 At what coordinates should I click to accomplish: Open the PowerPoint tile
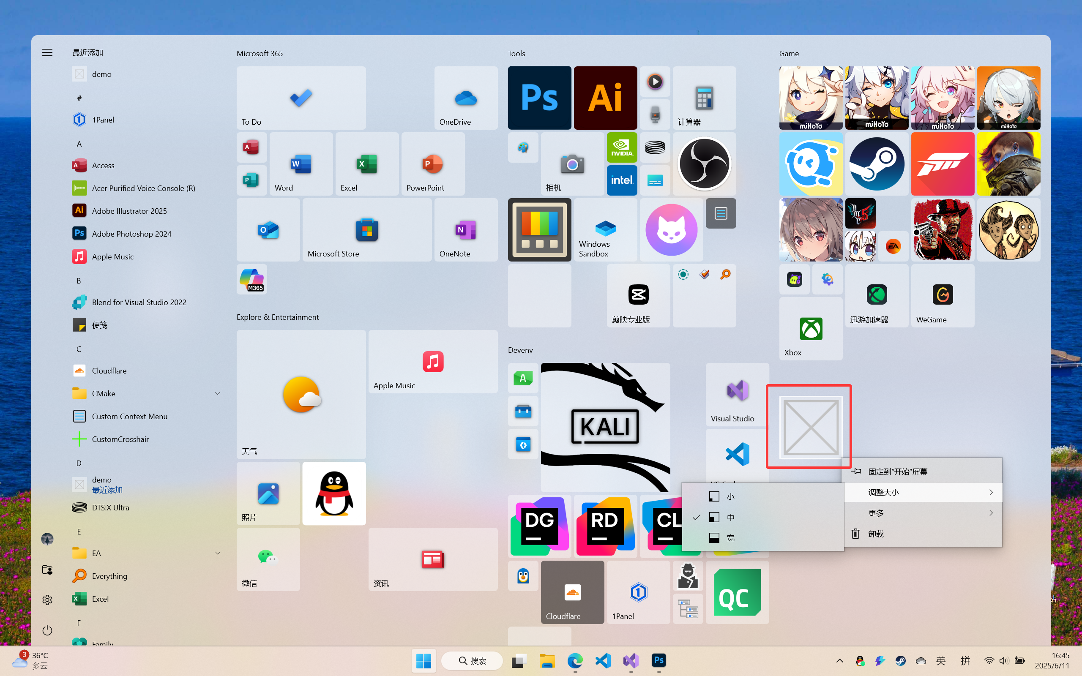[433, 164]
